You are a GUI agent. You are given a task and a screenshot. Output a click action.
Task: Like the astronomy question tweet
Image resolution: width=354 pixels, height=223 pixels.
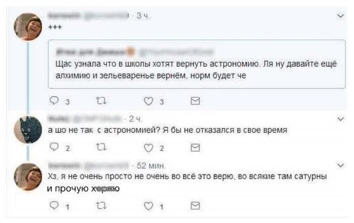point(149,148)
